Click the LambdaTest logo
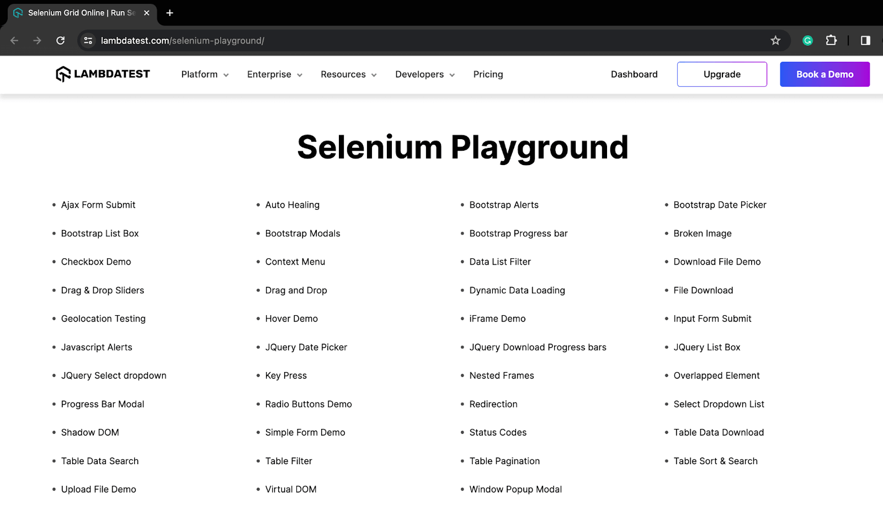883x531 pixels. coord(103,74)
